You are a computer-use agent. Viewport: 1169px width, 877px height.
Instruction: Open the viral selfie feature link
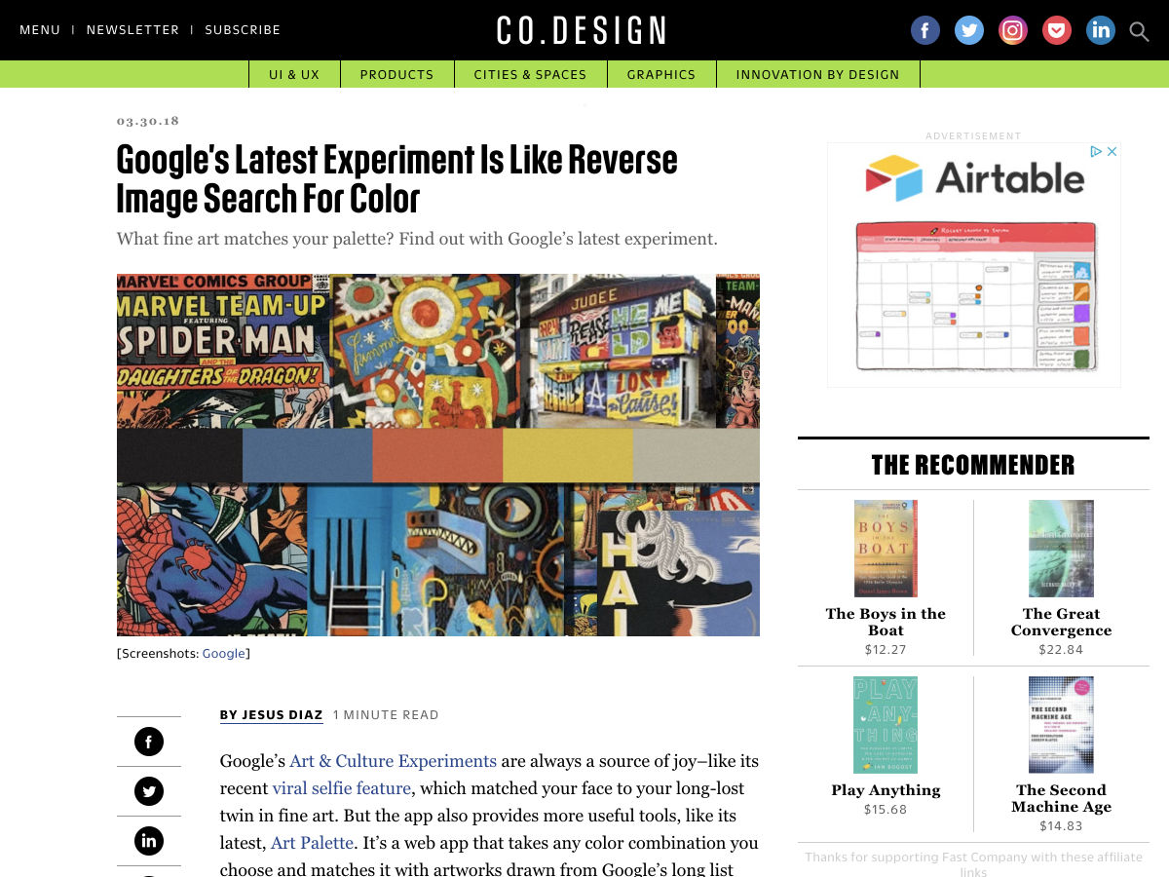click(342, 788)
